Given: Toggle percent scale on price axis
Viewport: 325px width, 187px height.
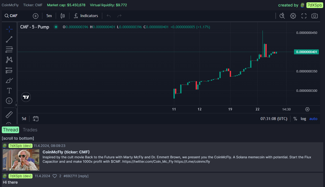Looking at the screenshot, I should pos(295,119).
